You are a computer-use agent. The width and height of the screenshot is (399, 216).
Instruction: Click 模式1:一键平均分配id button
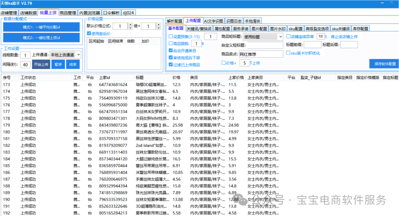(41, 27)
